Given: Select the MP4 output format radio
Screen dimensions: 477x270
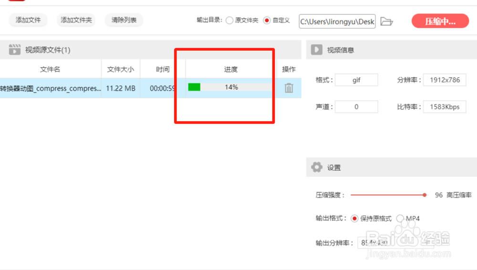Looking at the screenshot, I should click(400, 218).
